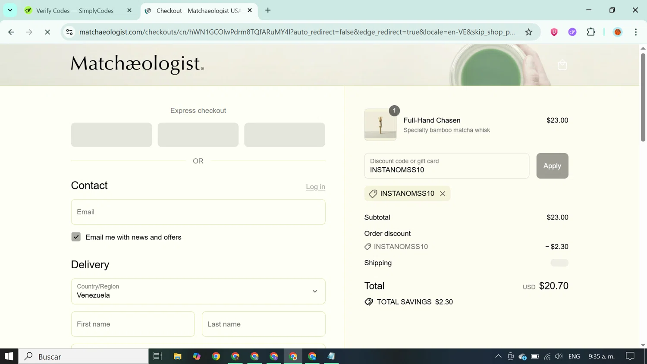The height and width of the screenshot is (364, 647).
Task: Bookmark this page with the star icon
Action: tap(528, 32)
